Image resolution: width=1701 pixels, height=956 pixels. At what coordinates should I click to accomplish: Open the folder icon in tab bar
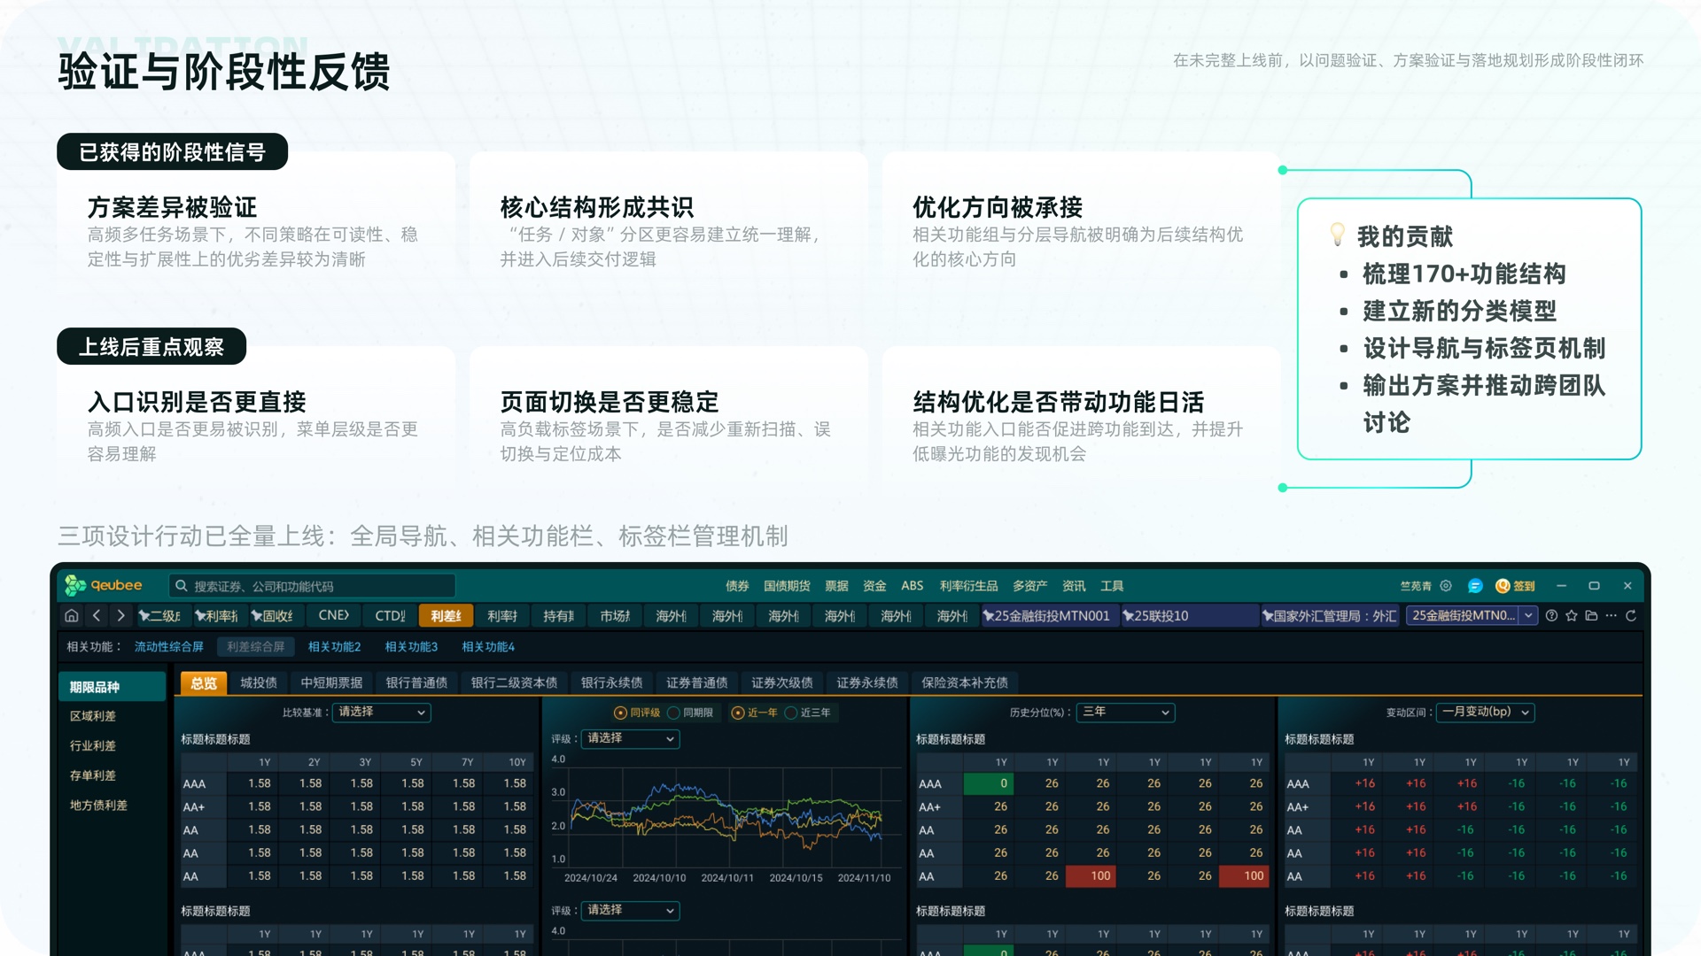pos(1591,615)
